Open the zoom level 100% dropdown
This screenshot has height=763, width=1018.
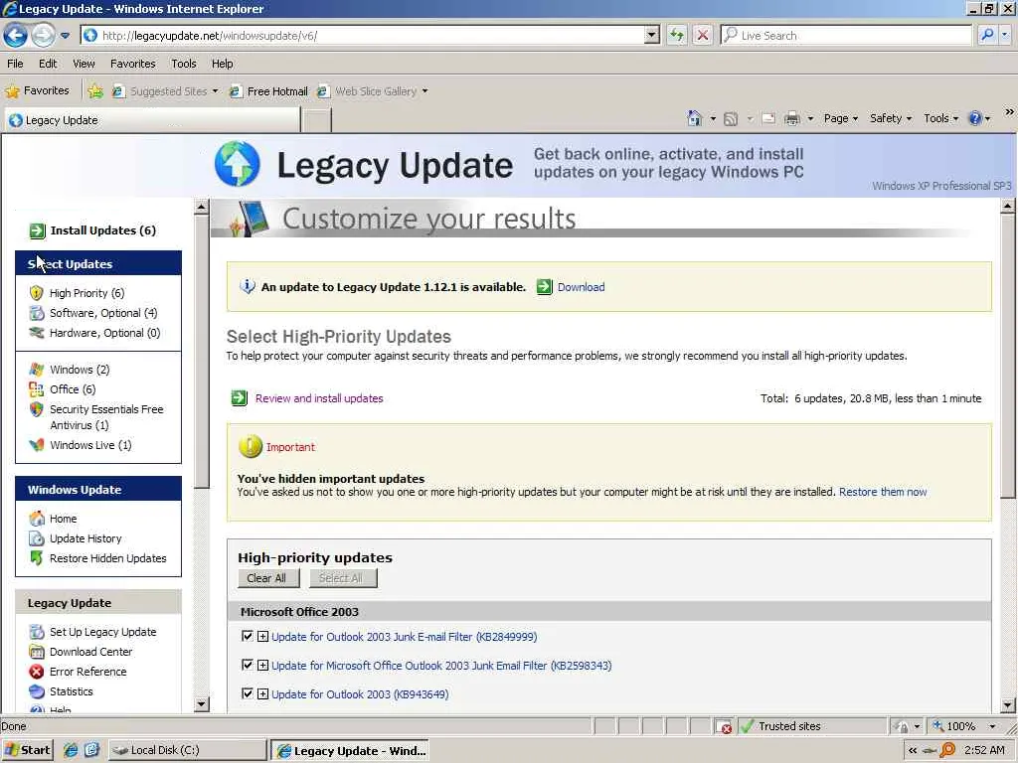(992, 726)
